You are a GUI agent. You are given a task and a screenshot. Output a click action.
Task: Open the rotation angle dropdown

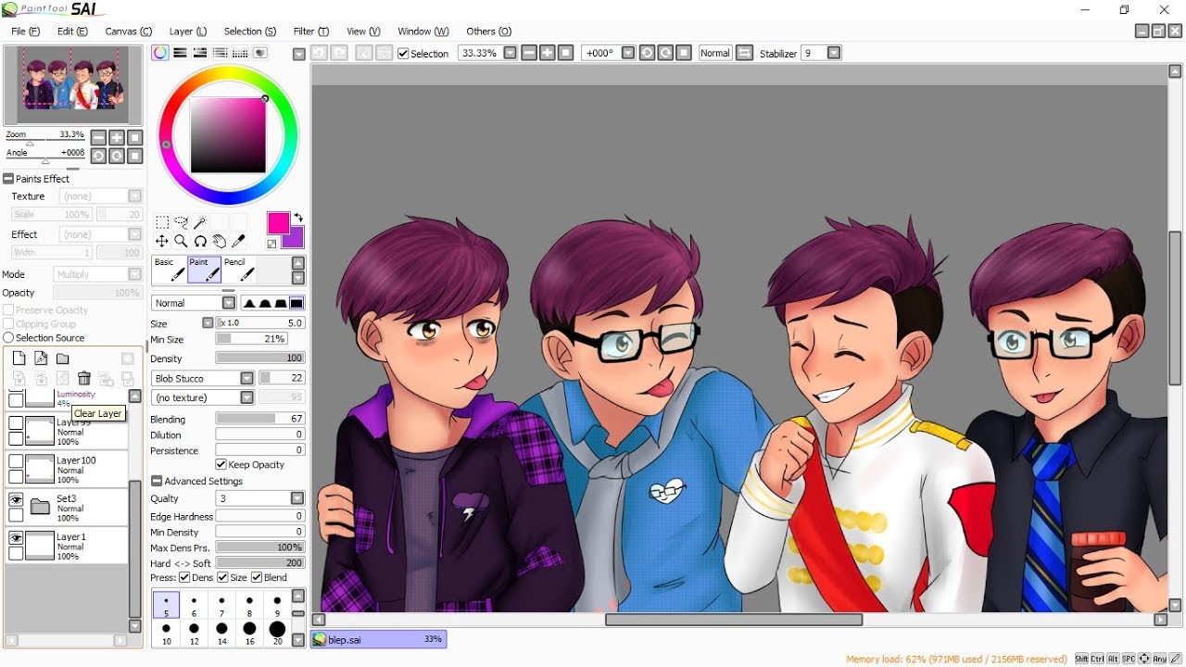pyautogui.click(x=628, y=54)
